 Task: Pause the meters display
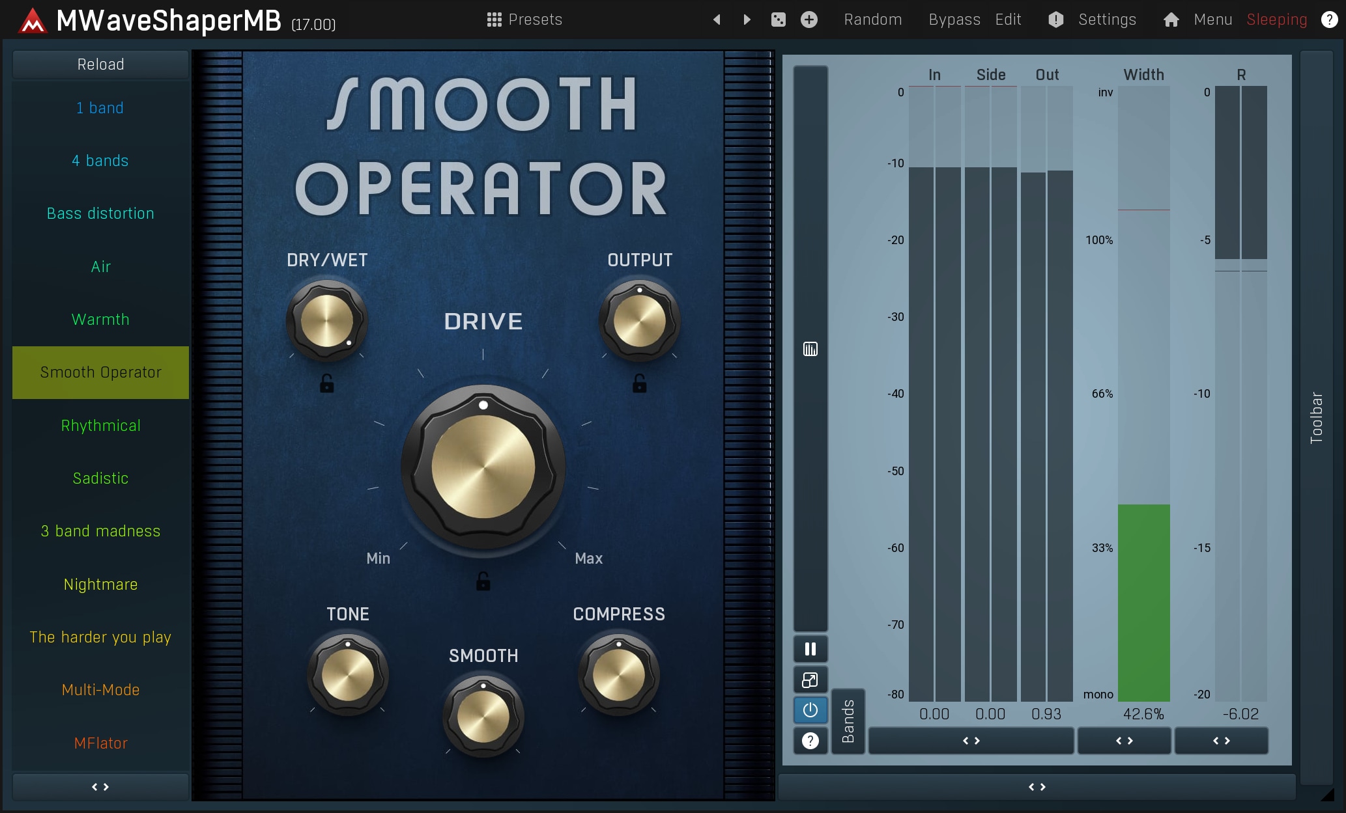[x=810, y=649]
